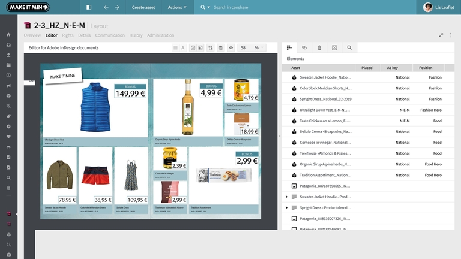The image size is (461, 259).
Task: Sort by the Ad key column header
Action: tap(396, 68)
